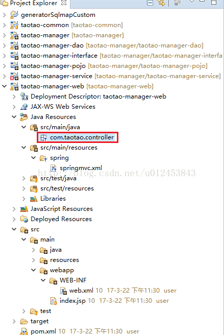Click the src/main/java source folder icon
Image resolution: width=224 pixels, height=335 pixels.
tap(34, 127)
